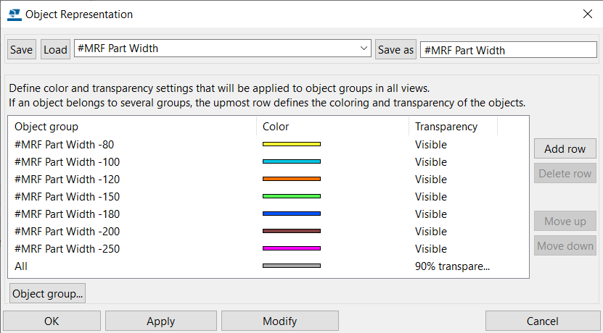Apply the representation settings
This screenshot has width=603, height=333.
[x=161, y=321]
